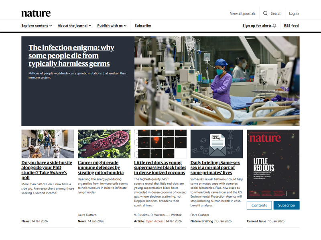Screen dimensions: 321x240
Task: Click the Little Red Dots magazine cover
Action: click(x=273, y=164)
